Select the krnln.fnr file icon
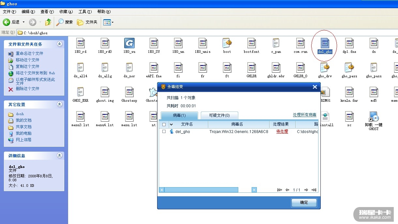 [349, 92]
